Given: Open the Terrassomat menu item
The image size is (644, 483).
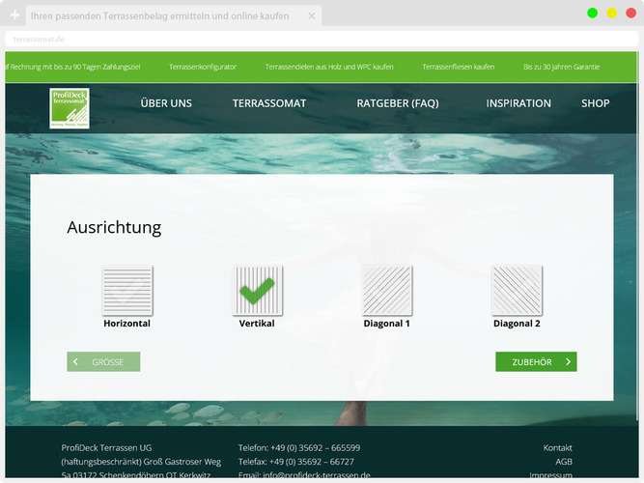Looking at the screenshot, I should [269, 103].
